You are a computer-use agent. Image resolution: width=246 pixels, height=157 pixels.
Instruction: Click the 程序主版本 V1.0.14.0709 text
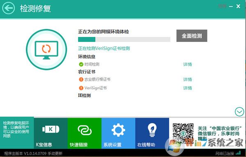point(25,153)
